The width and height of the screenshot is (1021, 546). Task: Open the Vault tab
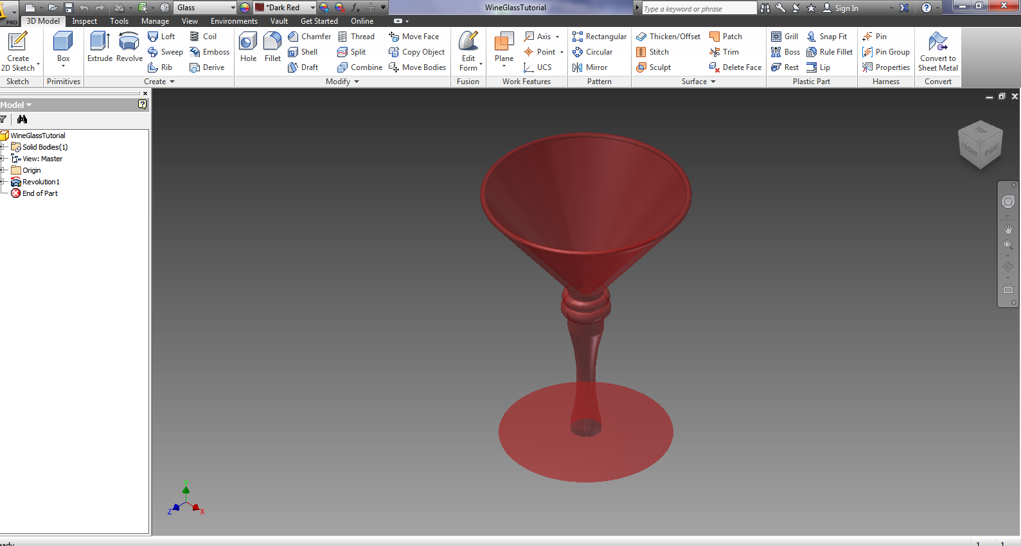[279, 21]
